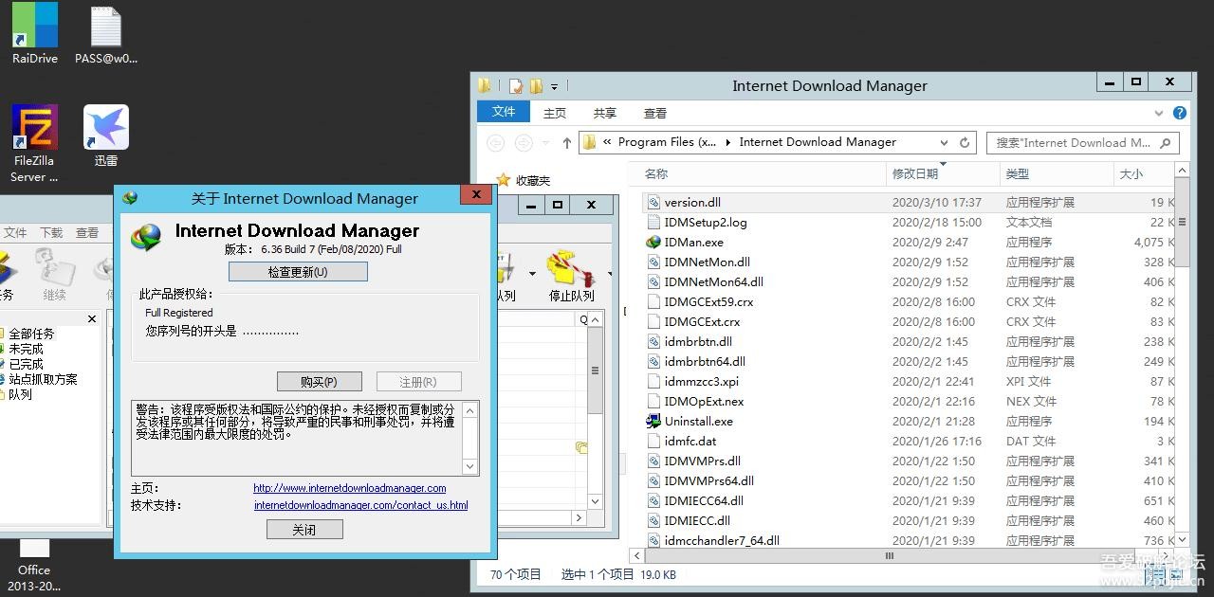Select the idmbrbtn.dll file name

click(698, 341)
